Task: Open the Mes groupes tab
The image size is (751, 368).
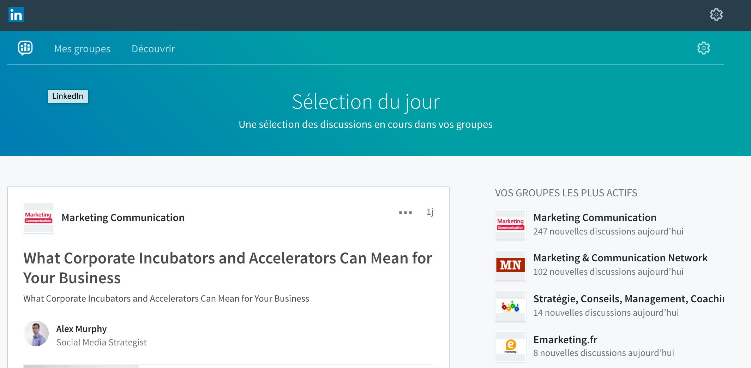Action: pos(82,49)
